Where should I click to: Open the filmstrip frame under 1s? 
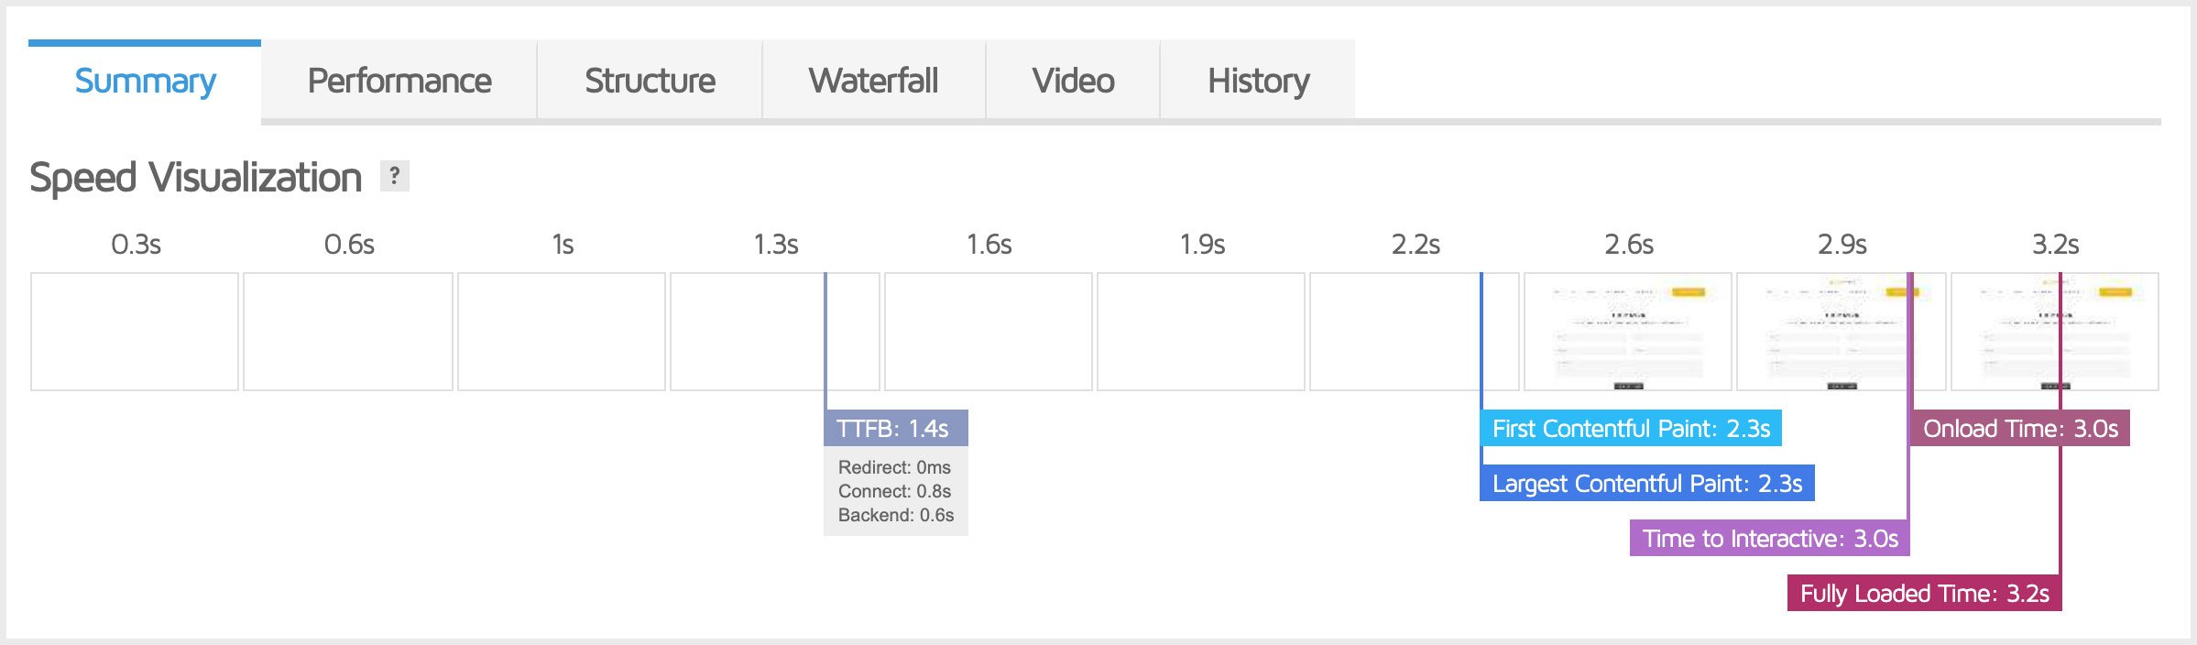coord(562,332)
